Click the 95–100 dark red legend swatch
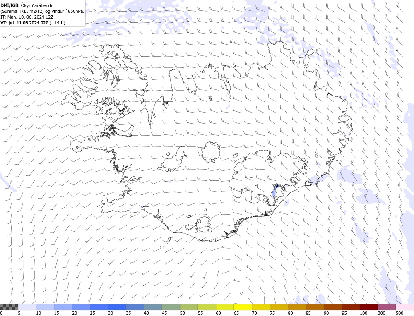The height and width of the screenshot is (316, 414). click(x=351, y=307)
